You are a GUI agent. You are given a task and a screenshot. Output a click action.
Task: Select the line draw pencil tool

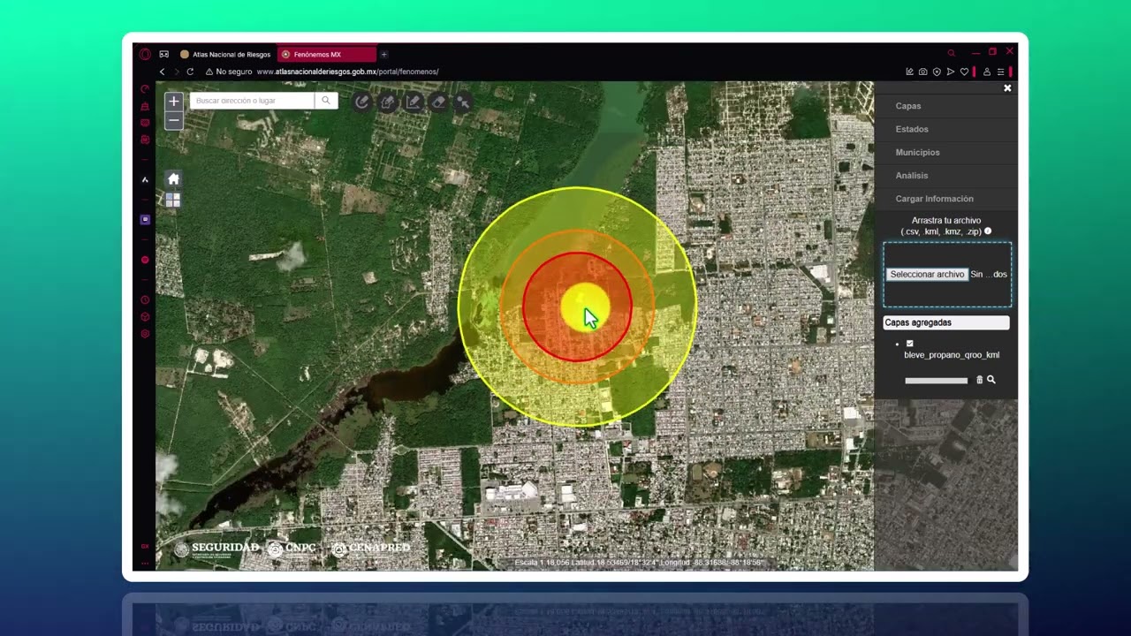click(413, 102)
